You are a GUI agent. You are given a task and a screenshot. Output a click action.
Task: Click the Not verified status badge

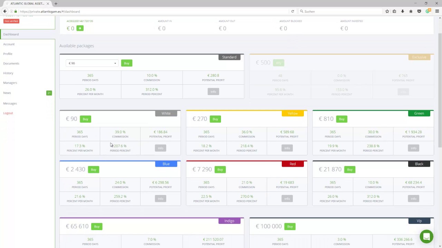pyautogui.click(x=11, y=21)
